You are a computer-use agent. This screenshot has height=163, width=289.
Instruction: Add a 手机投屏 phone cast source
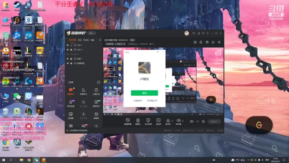148,122
